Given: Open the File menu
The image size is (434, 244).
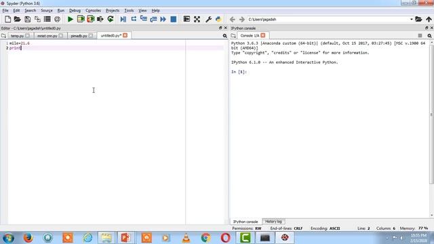Looking at the screenshot, I should coord(5,11).
